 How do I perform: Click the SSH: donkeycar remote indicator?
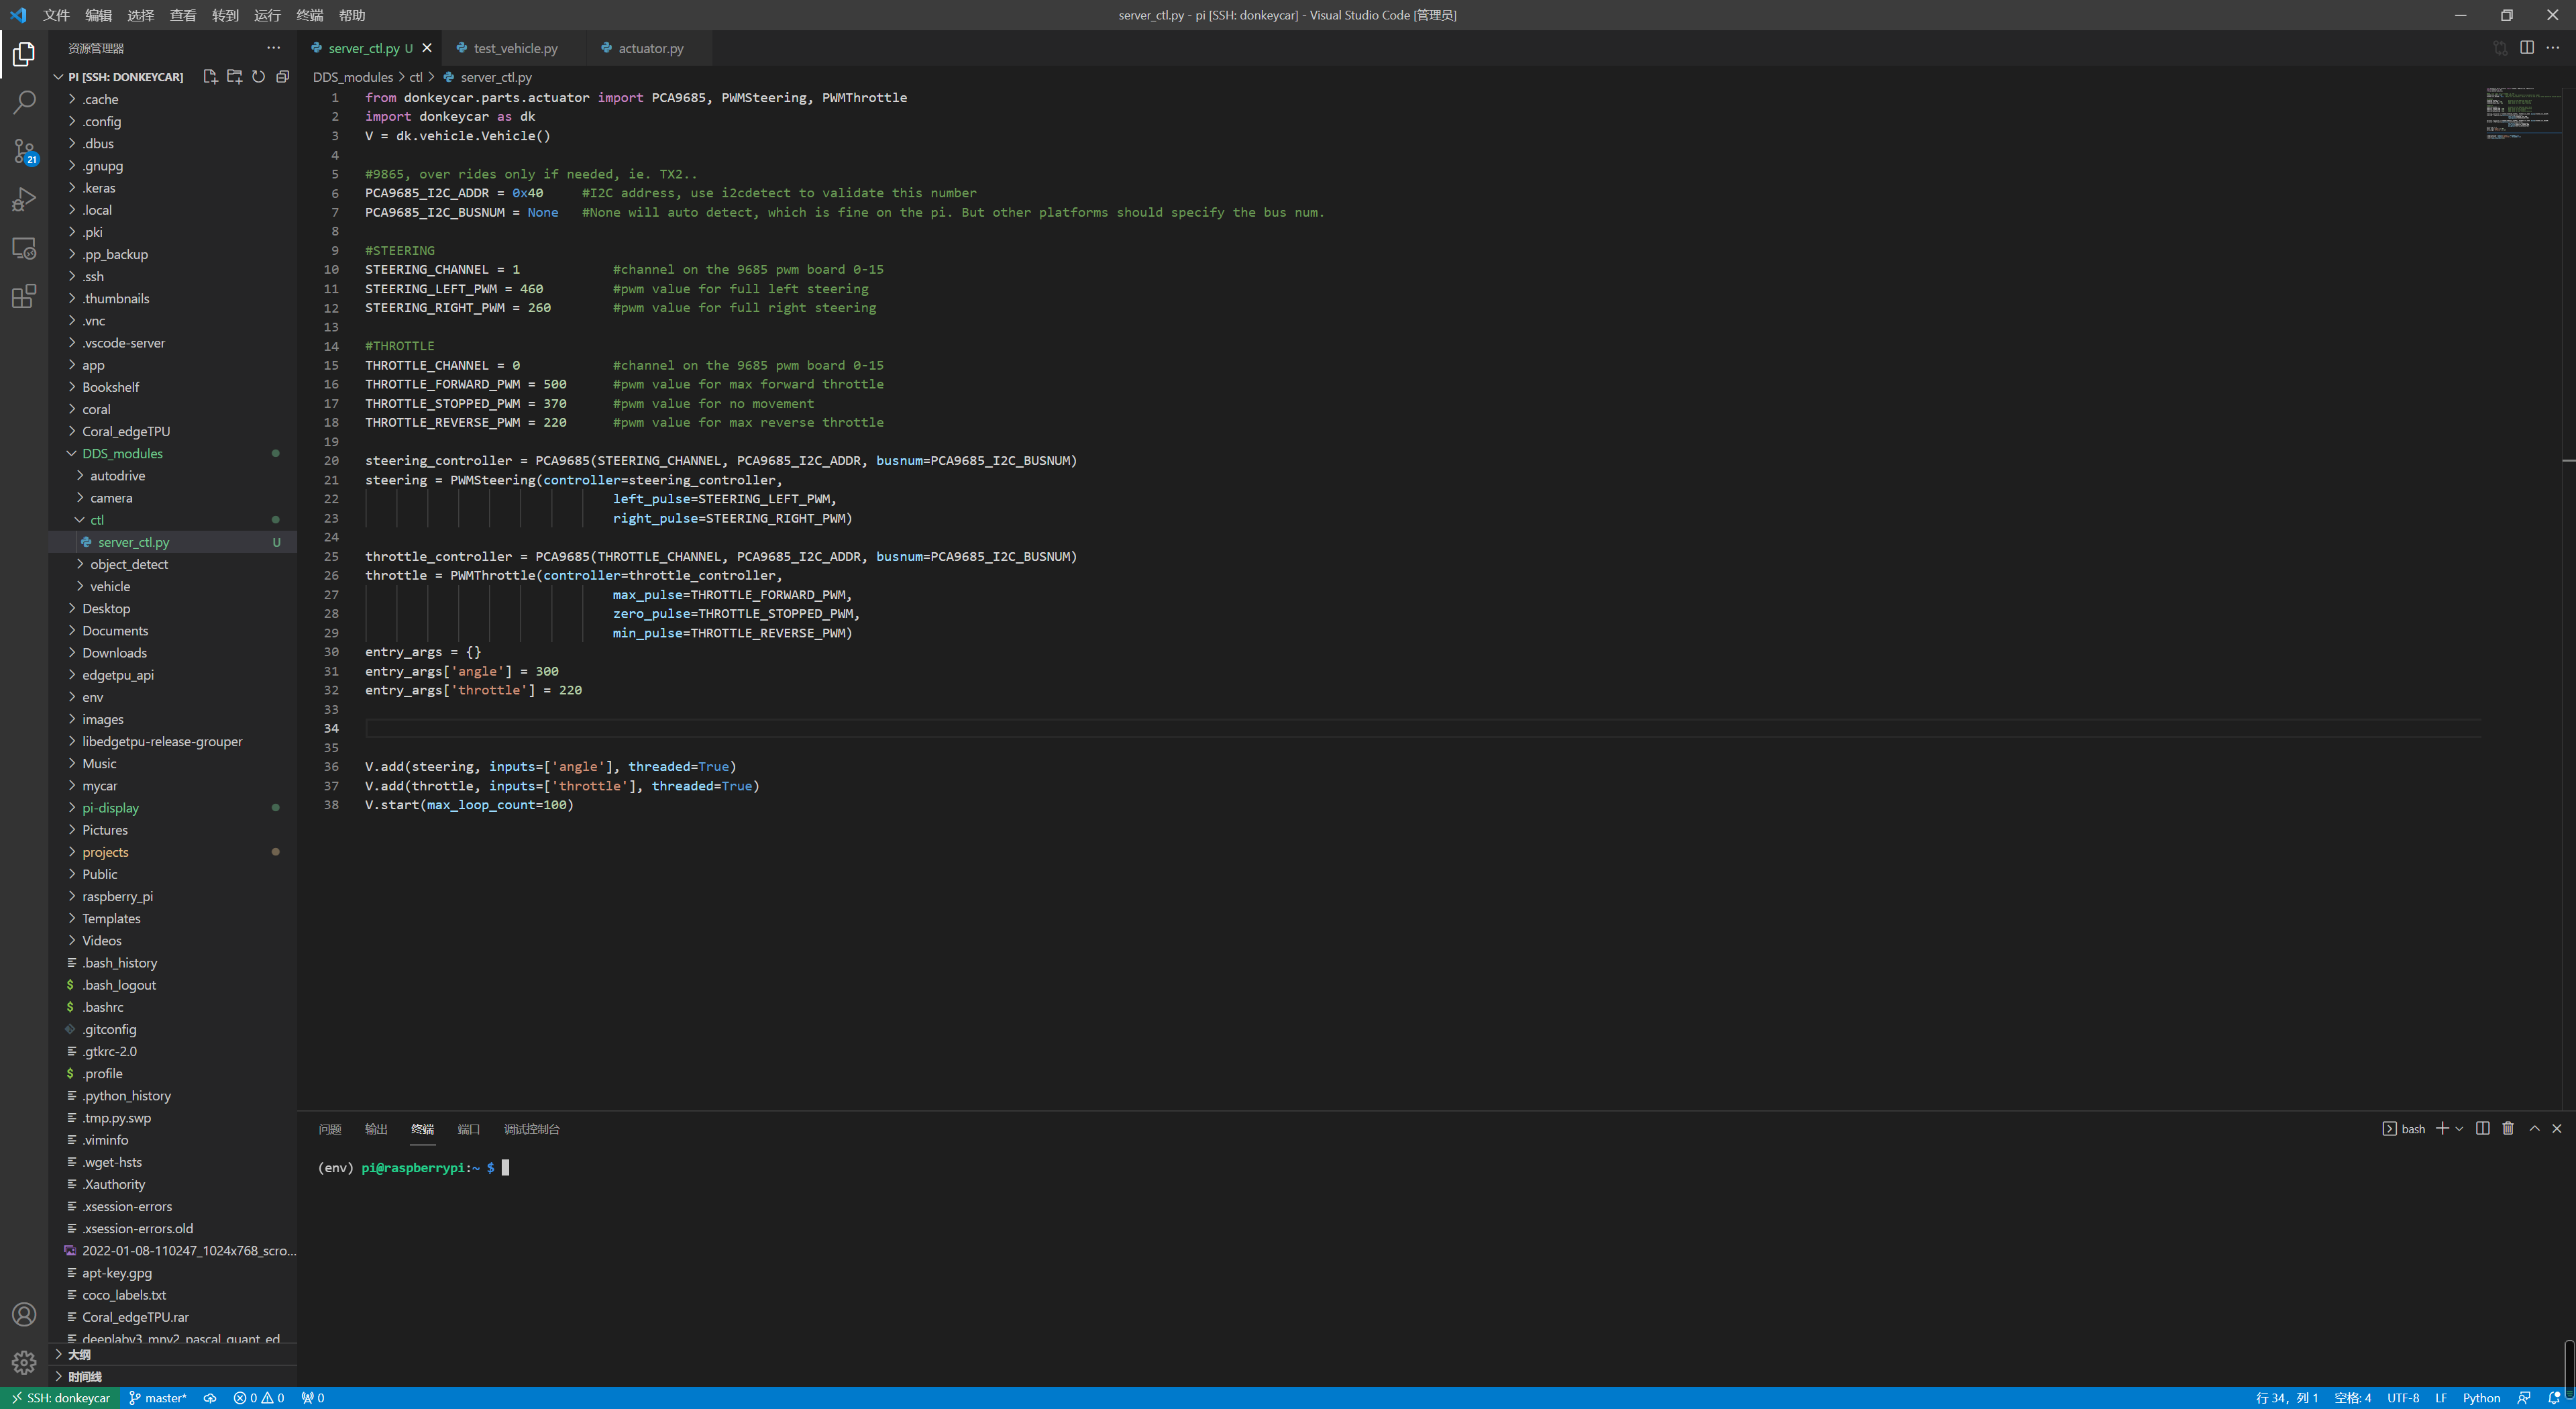tap(60, 1398)
